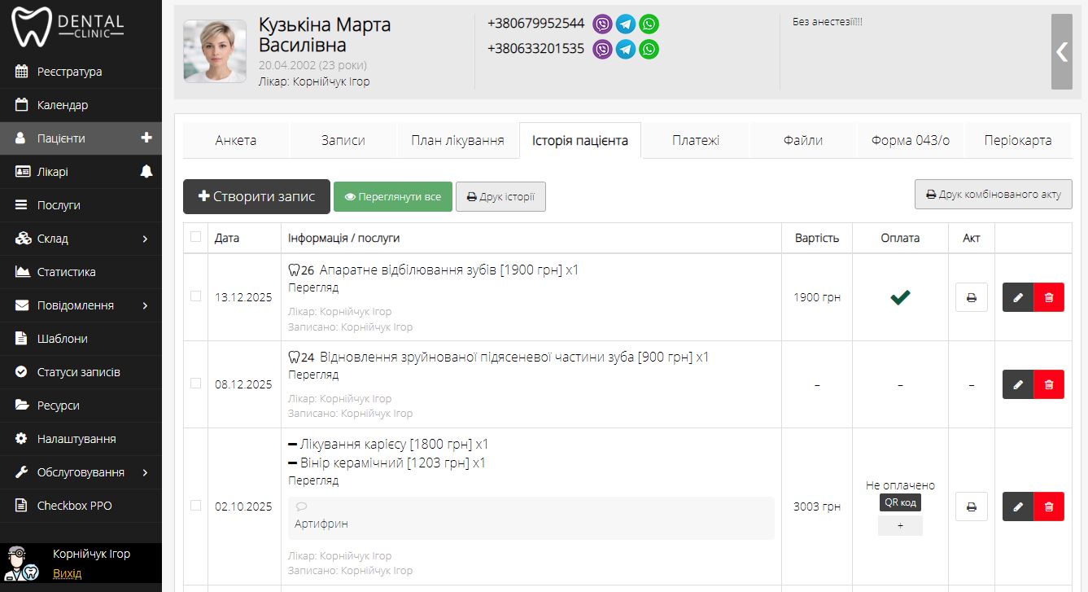Viewport: 1088px width, 592px height.
Task: Click the bell icon next to Лікарі
Action: pyautogui.click(x=146, y=172)
